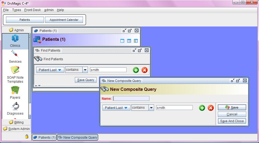This screenshot has height=143, width=259.
Task: Minimize the DrsMagic C-4 main window
Action: (236, 2)
